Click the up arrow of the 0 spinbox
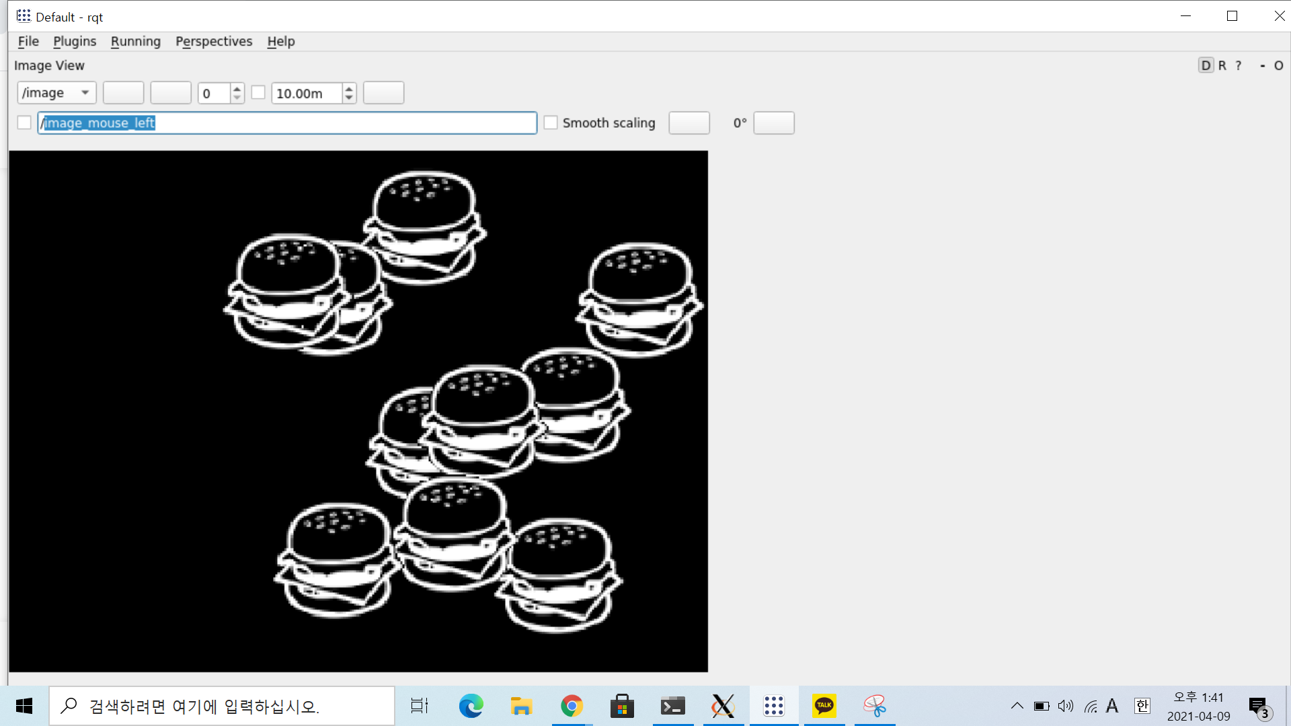Viewport: 1291px width, 726px height. click(237, 88)
